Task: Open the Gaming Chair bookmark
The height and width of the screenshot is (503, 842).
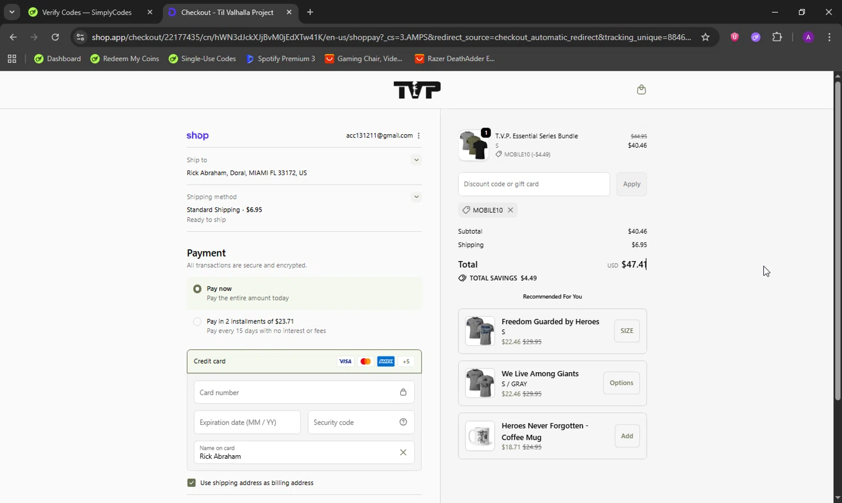Action: (364, 58)
